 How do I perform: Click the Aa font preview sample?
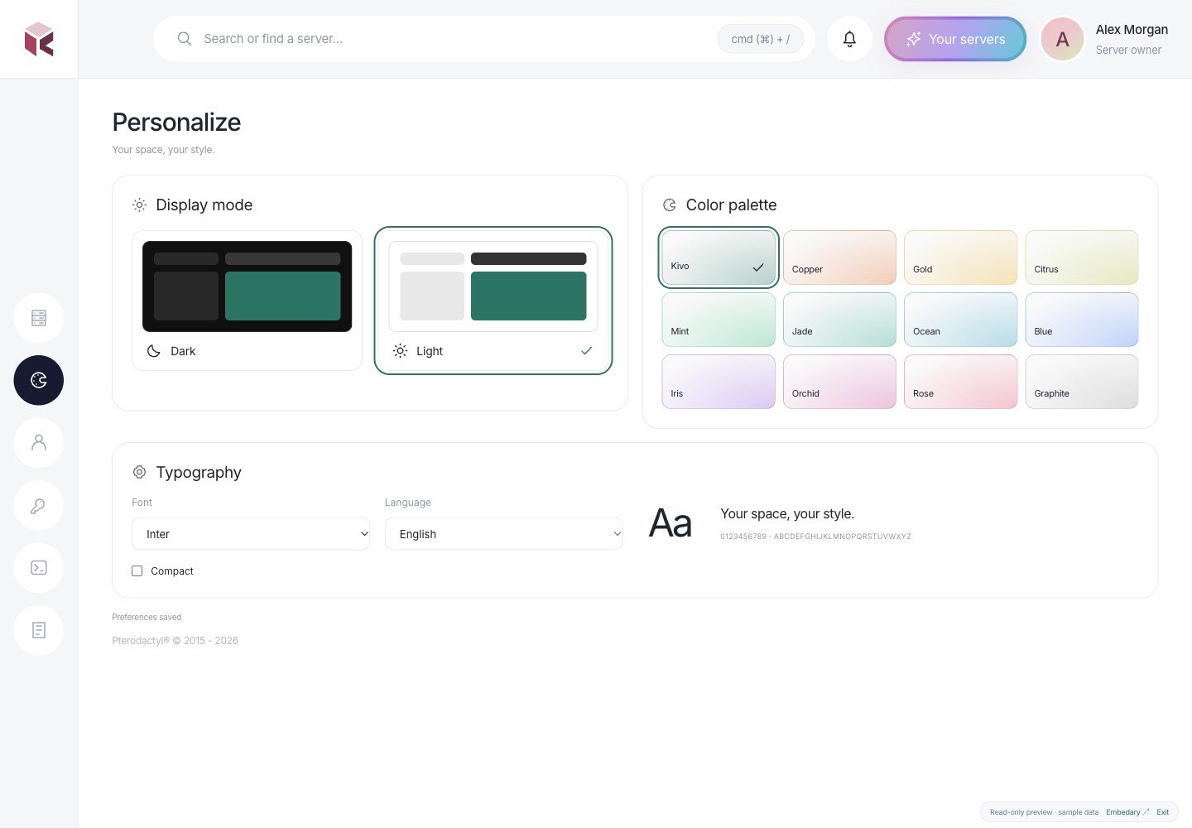click(670, 523)
